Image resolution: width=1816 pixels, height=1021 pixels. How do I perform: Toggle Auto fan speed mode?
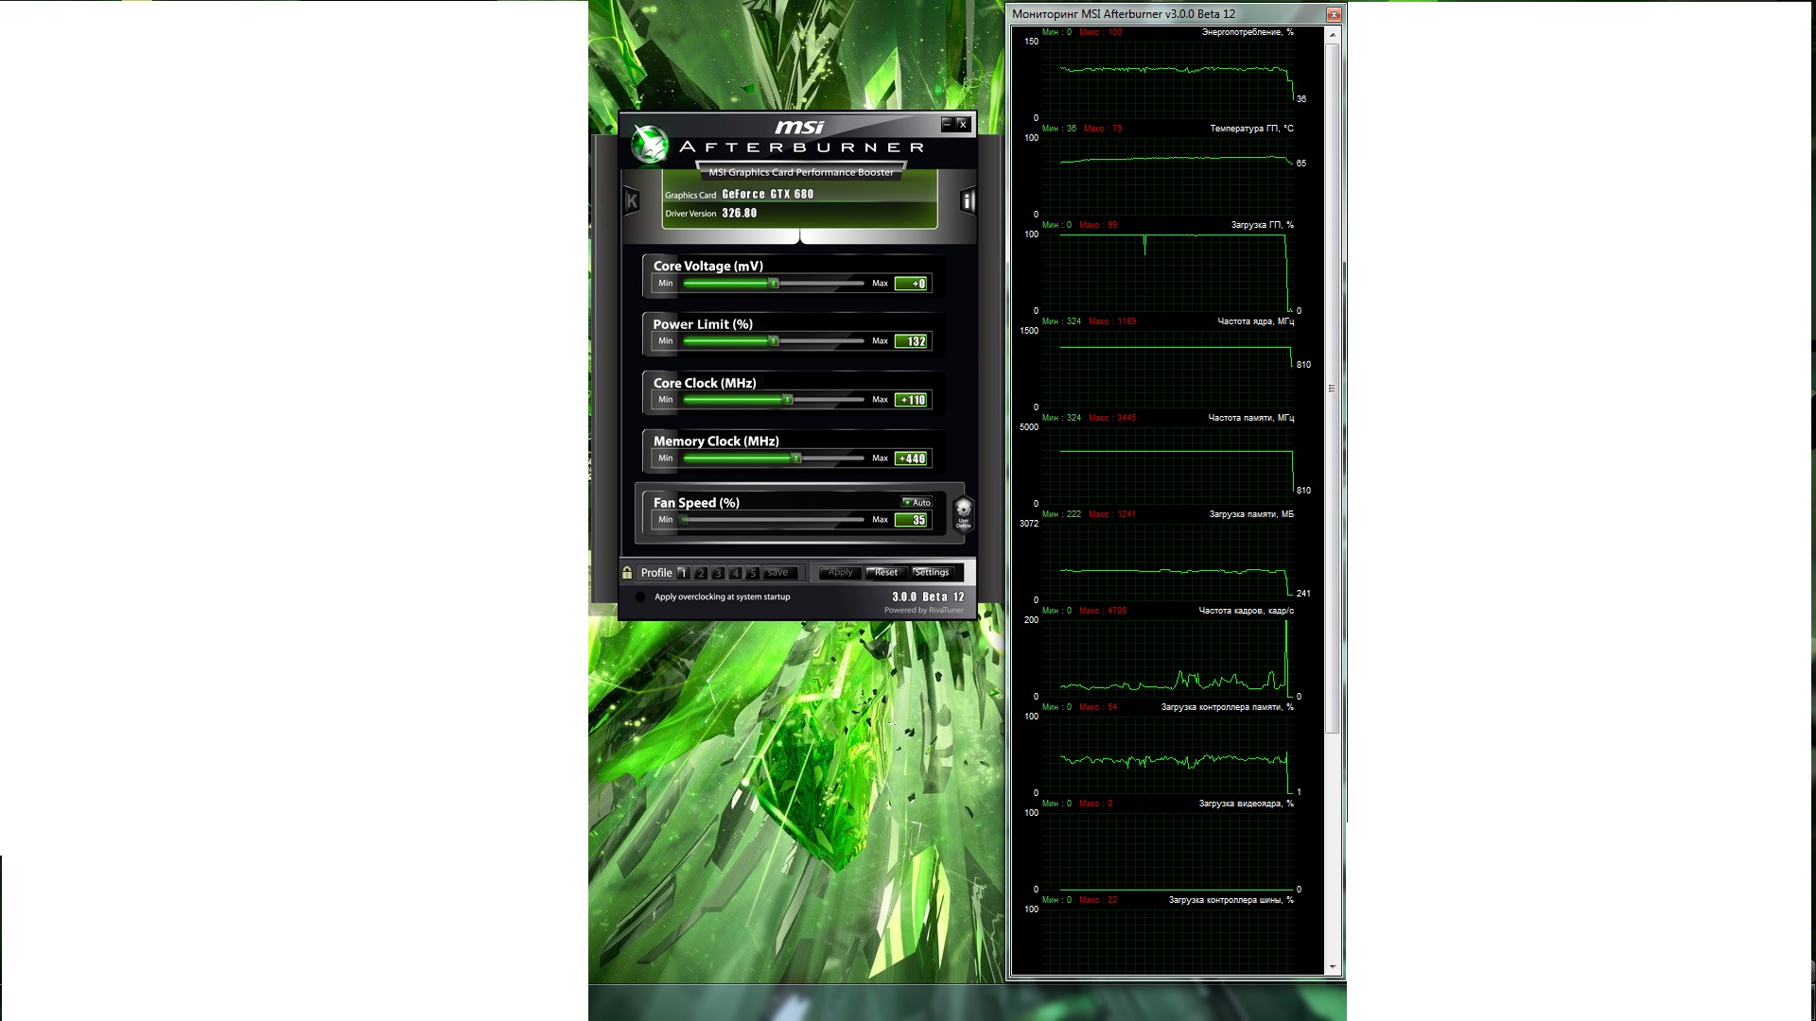pyautogui.click(x=917, y=503)
